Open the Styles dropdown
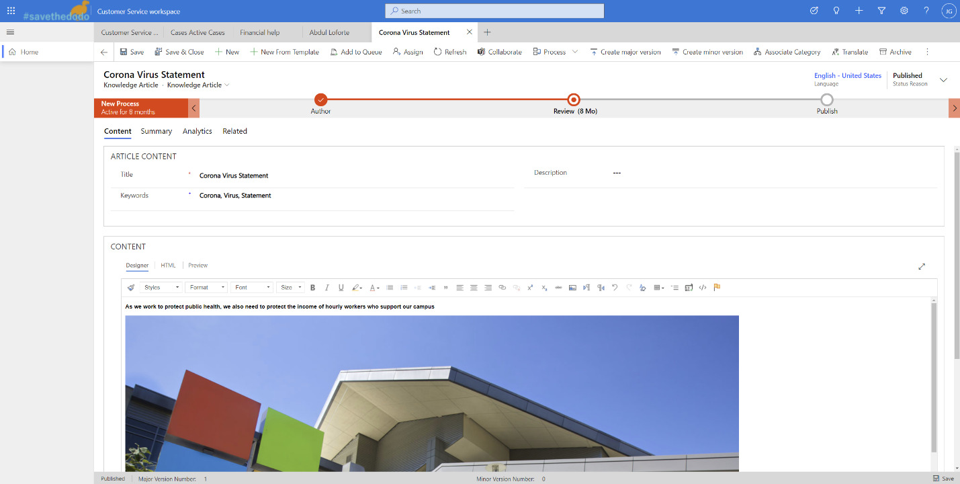 [x=161, y=287]
